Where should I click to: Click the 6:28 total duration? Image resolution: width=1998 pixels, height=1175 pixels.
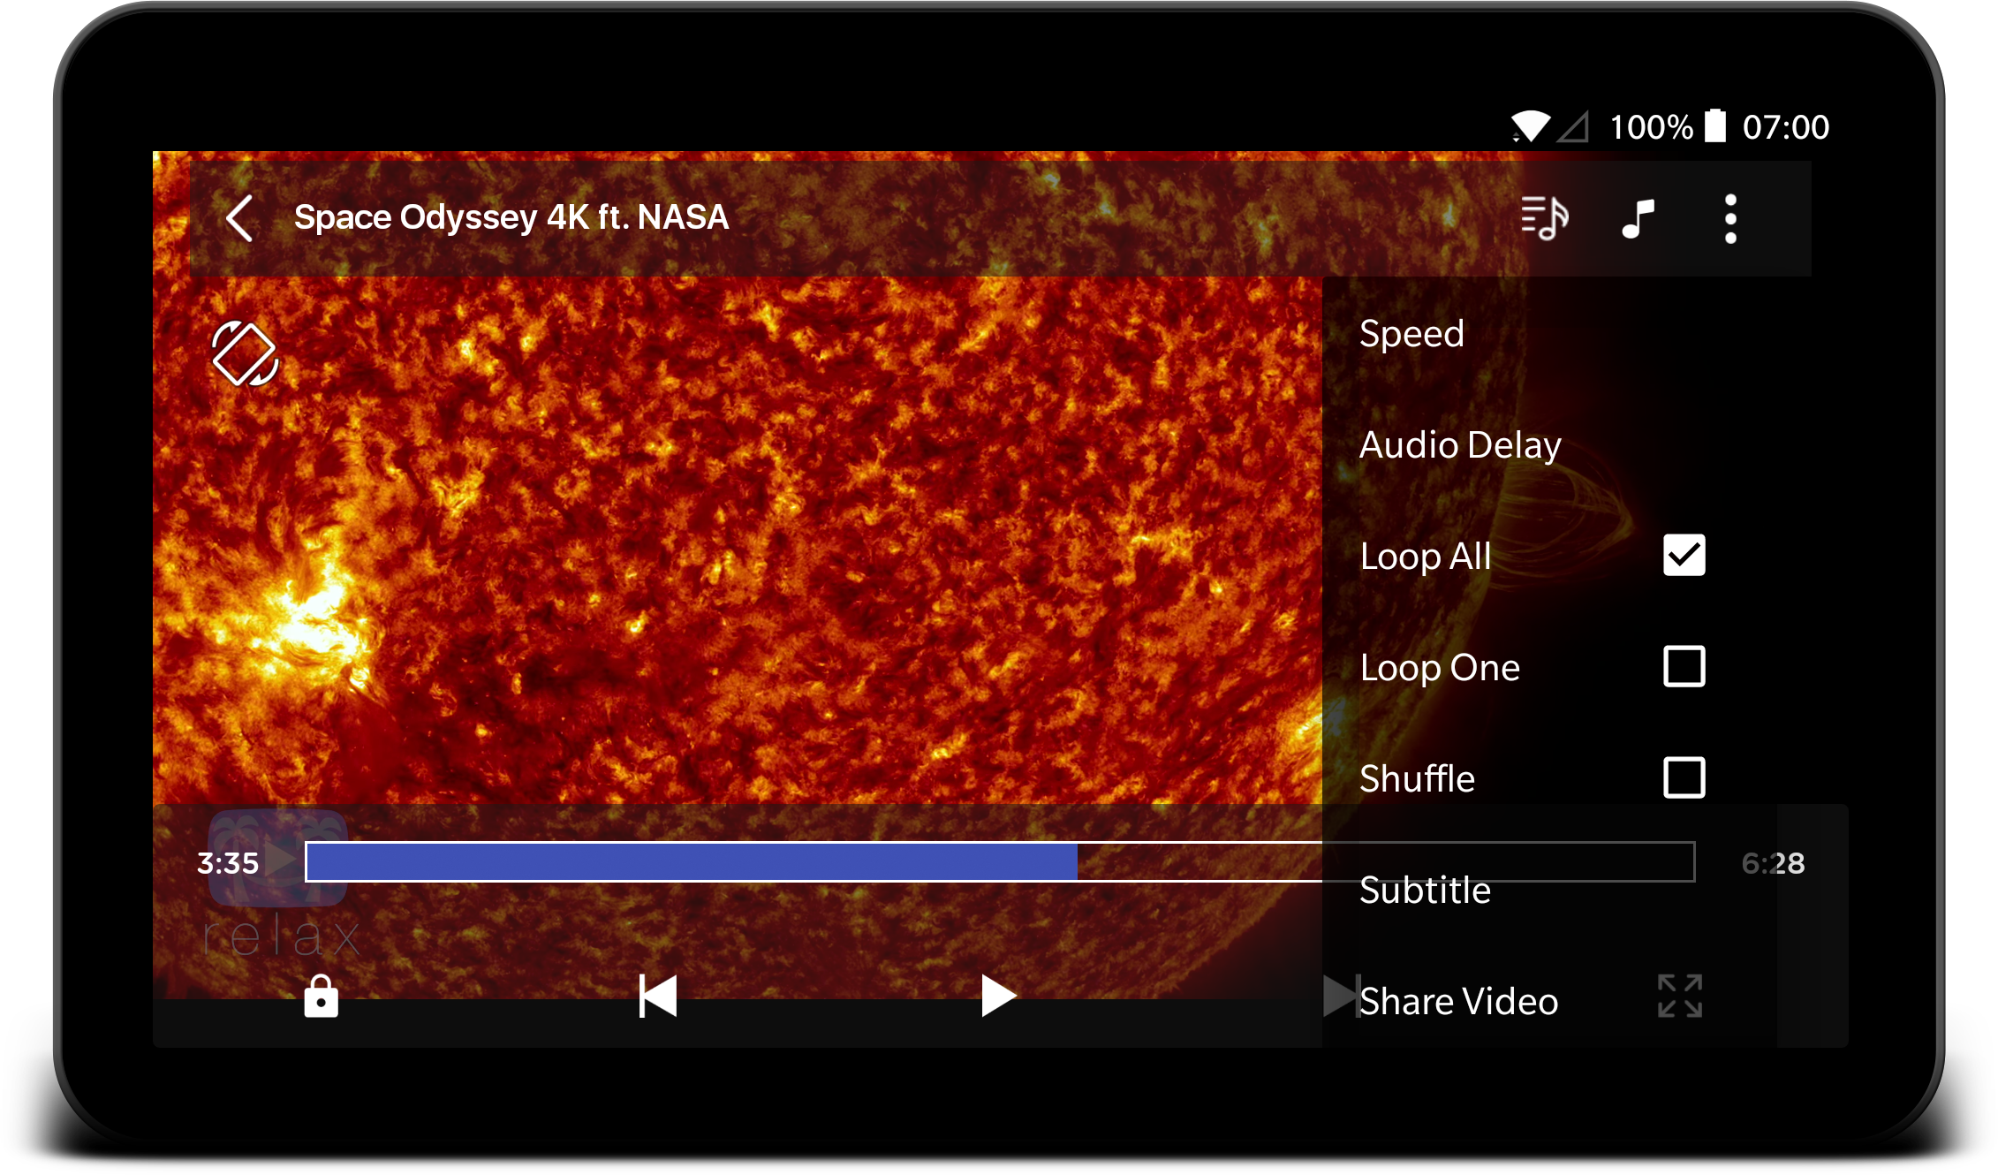(1773, 863)
